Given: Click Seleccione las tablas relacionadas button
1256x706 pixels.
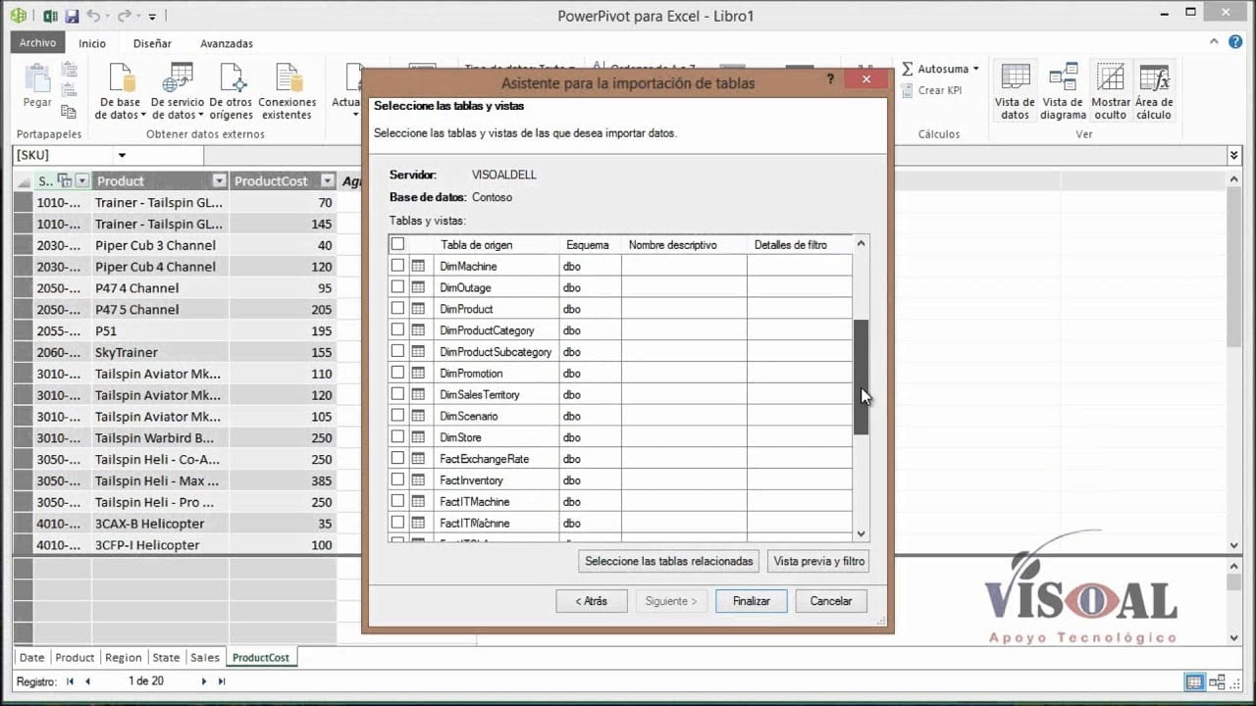Looking at the screenshot, I should coord(669,561).
